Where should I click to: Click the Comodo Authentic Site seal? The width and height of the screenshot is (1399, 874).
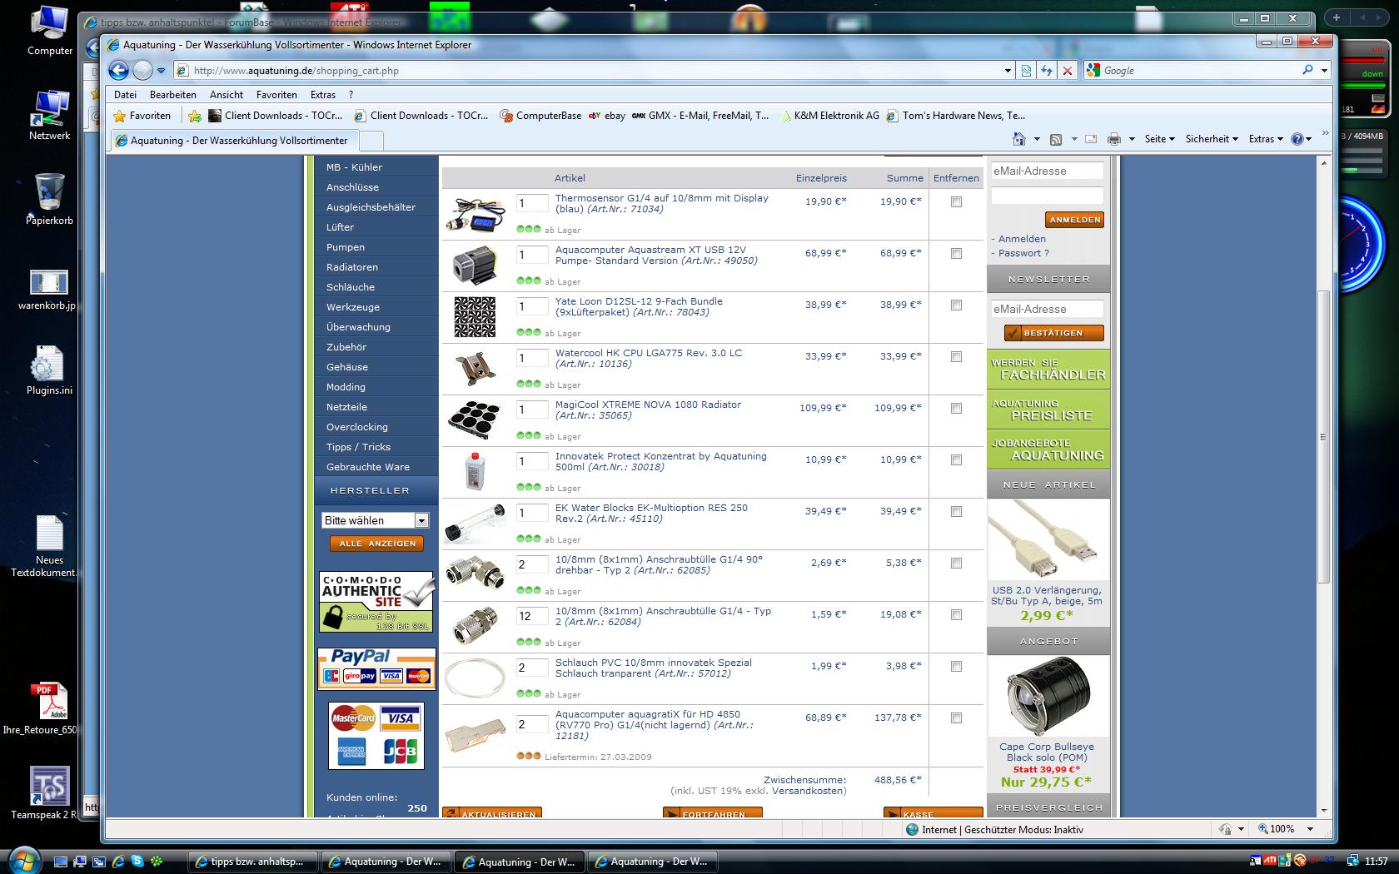[x=376, y=602]
